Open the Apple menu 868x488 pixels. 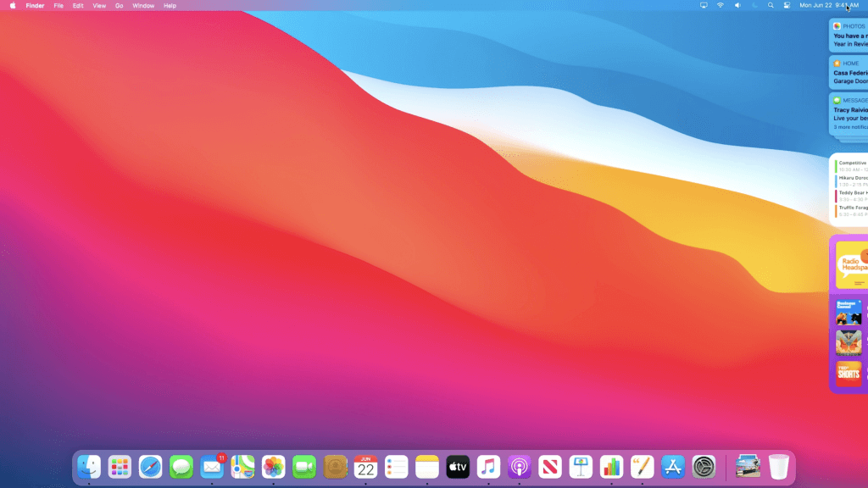(13, 6)
